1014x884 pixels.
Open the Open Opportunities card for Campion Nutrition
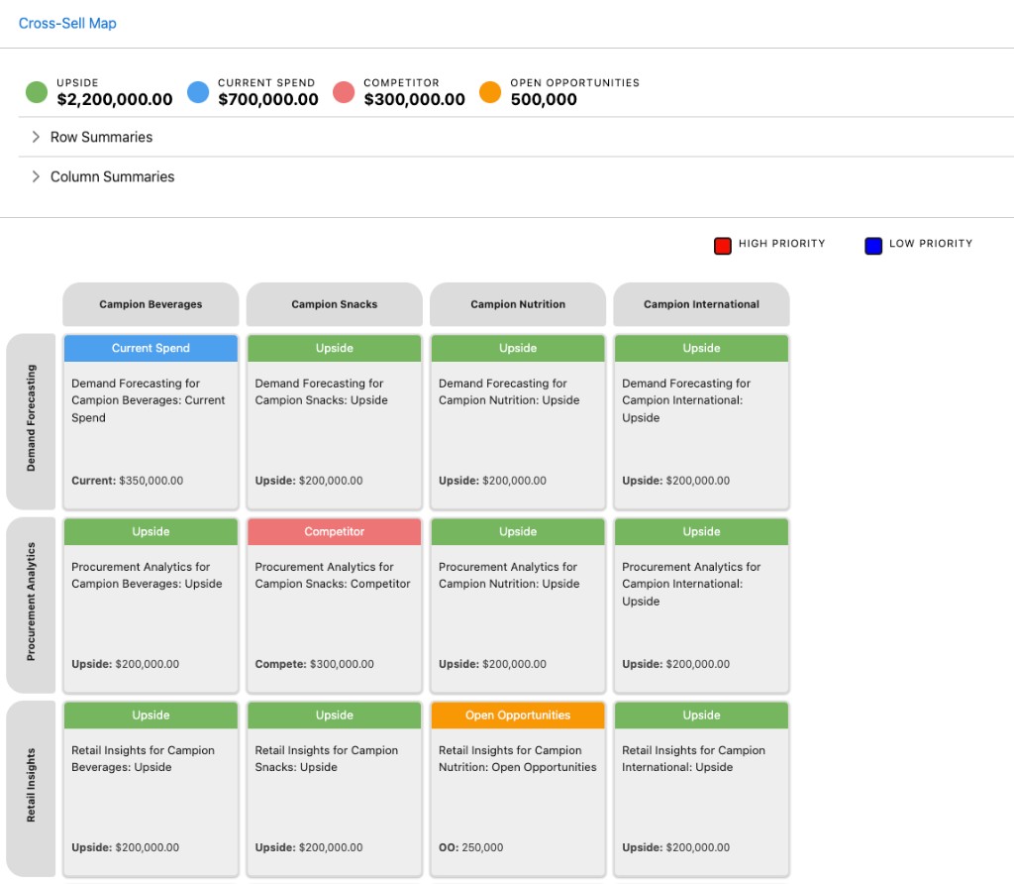(518, 788)
